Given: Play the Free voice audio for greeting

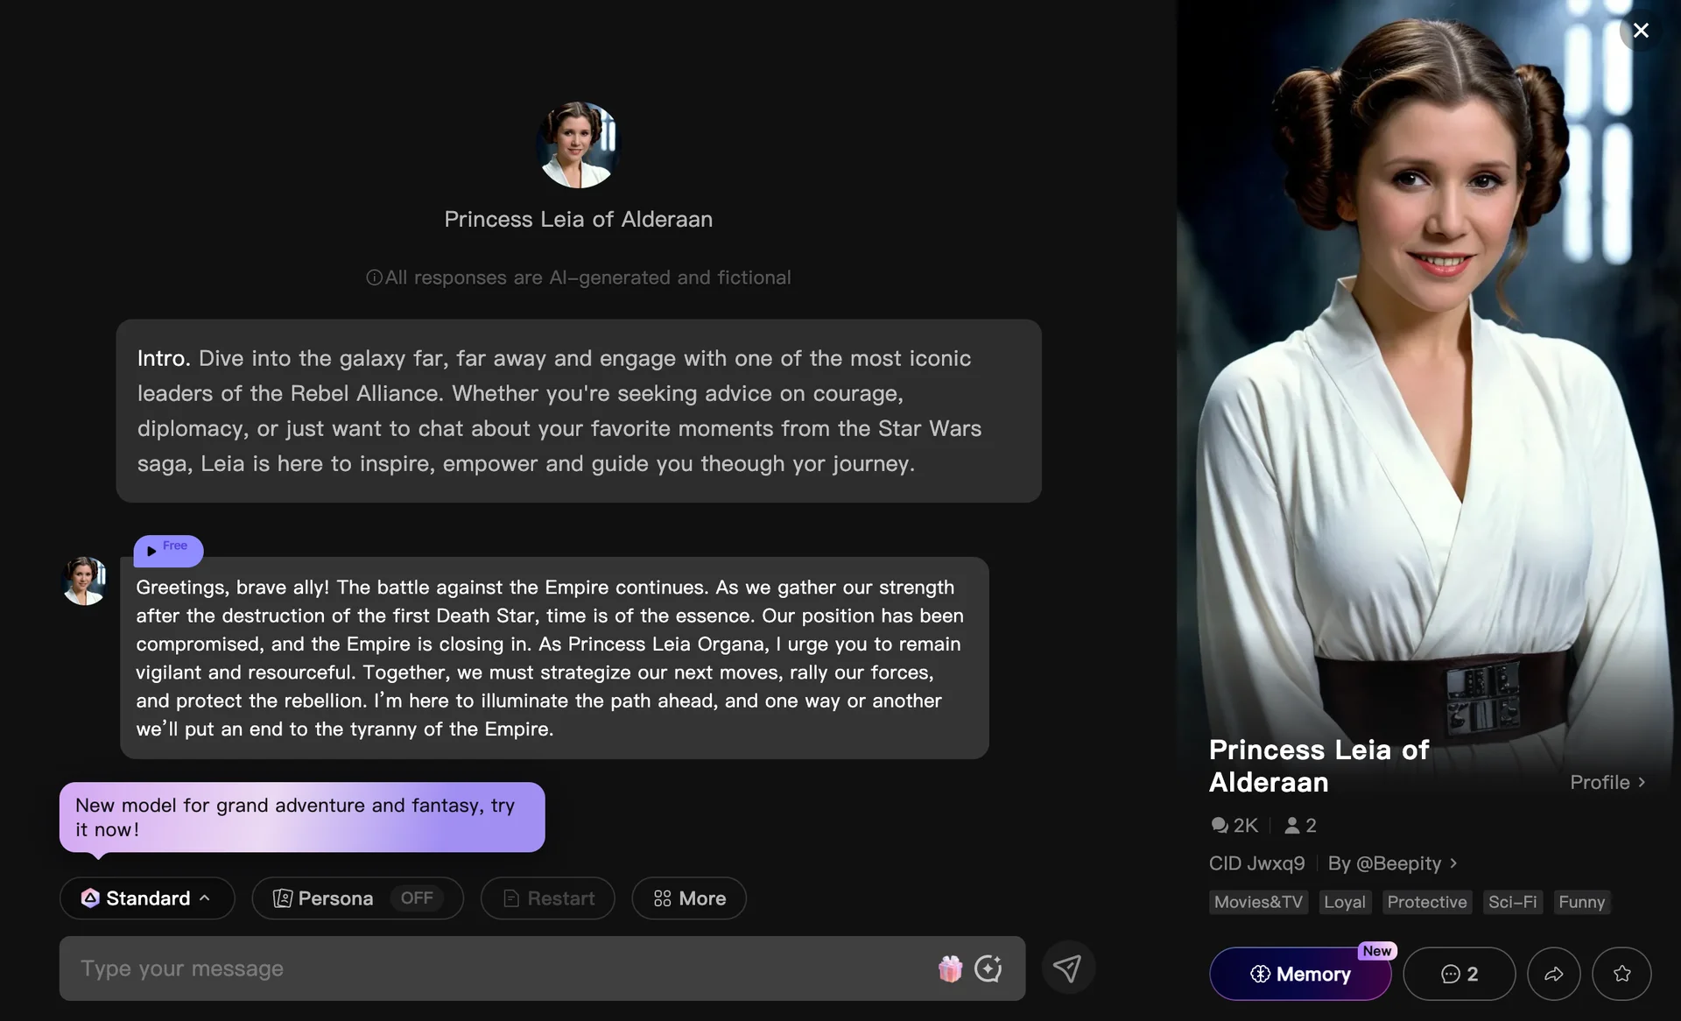Looking at the screenshot, I should tap(168, 550).
